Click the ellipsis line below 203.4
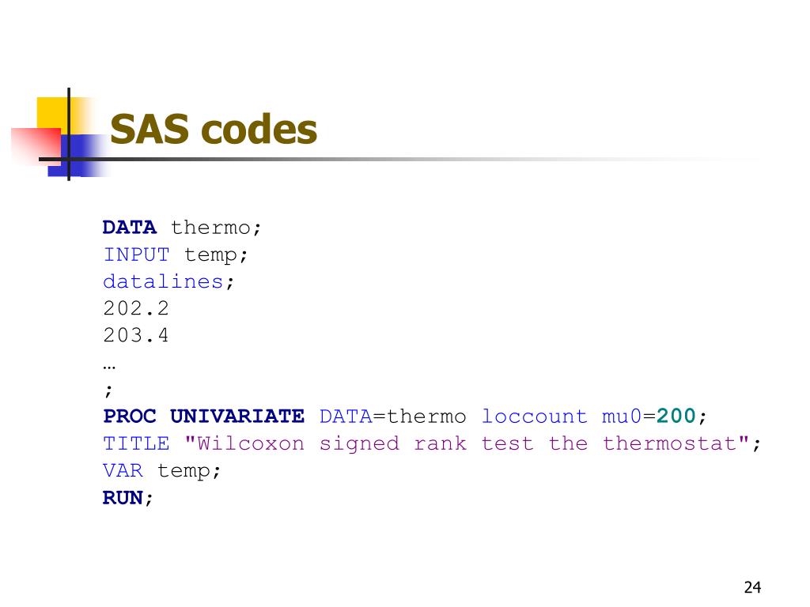 click(x=109, y=367)
